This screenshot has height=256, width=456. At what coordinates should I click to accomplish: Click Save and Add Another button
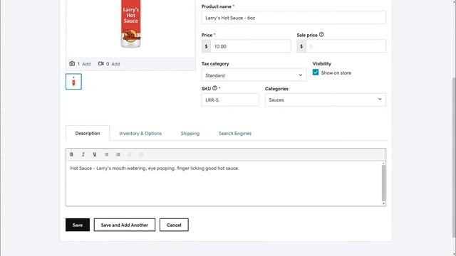(x=125, y=225)
